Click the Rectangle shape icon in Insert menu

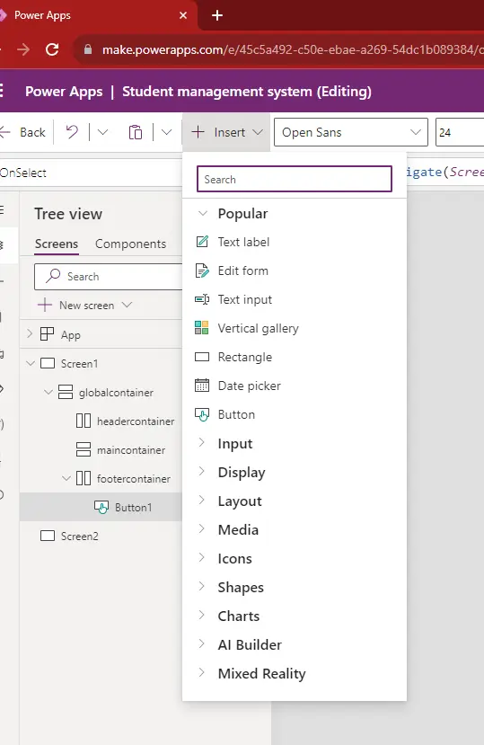coord(202,357)
